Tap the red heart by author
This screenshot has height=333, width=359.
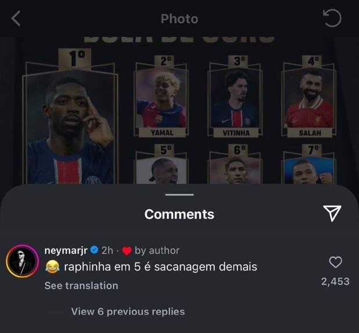127,251
